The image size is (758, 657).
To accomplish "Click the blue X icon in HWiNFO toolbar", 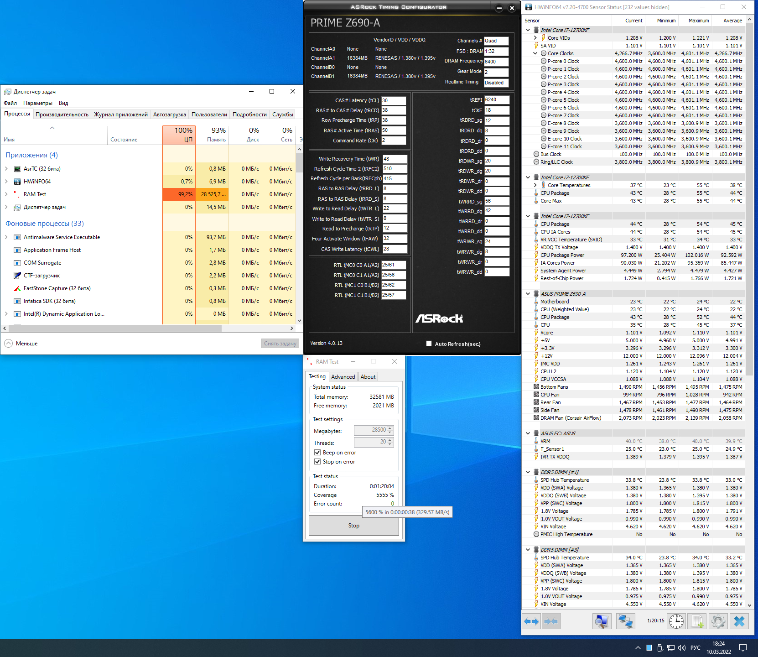I will coord(739,621).
